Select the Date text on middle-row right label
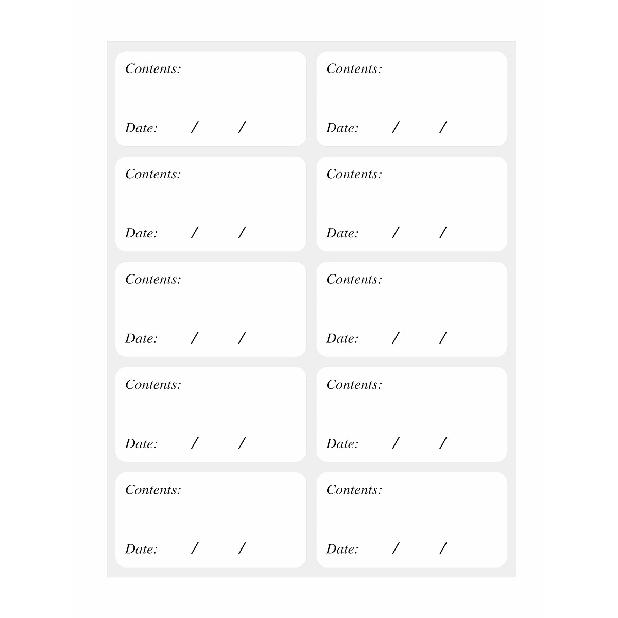Screen dimensions: 618x618 [342, 338]
